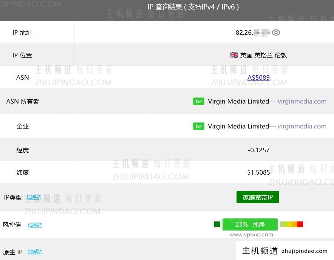Click the ISP badge in ASN 所有者 row
The height and width of the screenshot is (260, 334).
199,101
